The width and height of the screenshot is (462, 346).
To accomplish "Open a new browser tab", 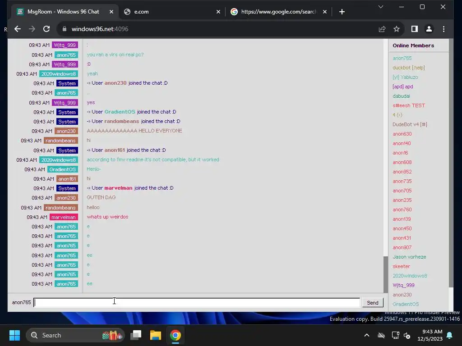I will [x=342, y=12].
